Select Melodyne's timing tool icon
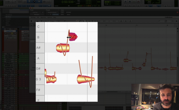 pyautogui.click(x=95, y=21)
